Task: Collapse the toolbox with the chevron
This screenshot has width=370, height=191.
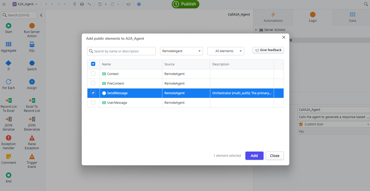Action: (x=41, y=15)
